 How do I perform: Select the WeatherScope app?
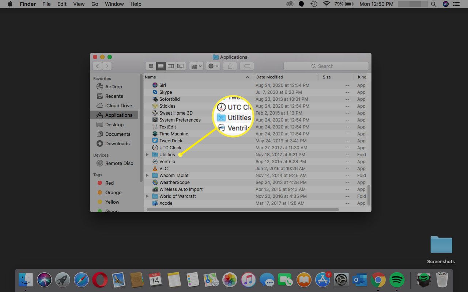pos(255,182)
